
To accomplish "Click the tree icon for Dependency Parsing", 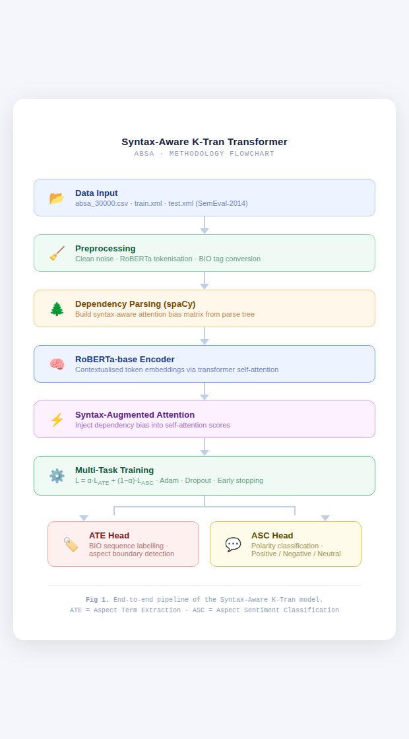I will coord(57,309).
